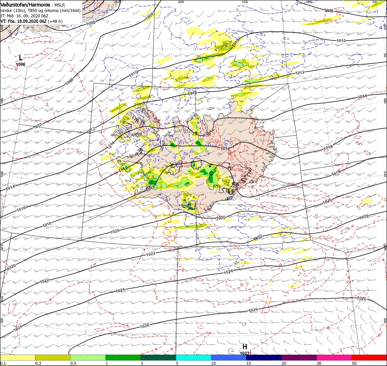Select the light green 0.5 legend swatch

coord(88,357)
